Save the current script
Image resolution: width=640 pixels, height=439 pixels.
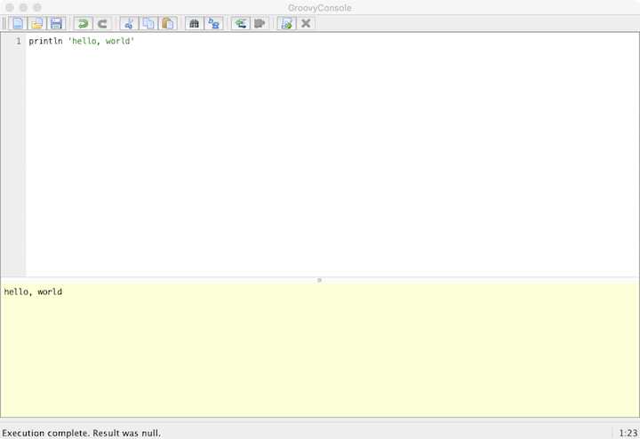(56, 23)
